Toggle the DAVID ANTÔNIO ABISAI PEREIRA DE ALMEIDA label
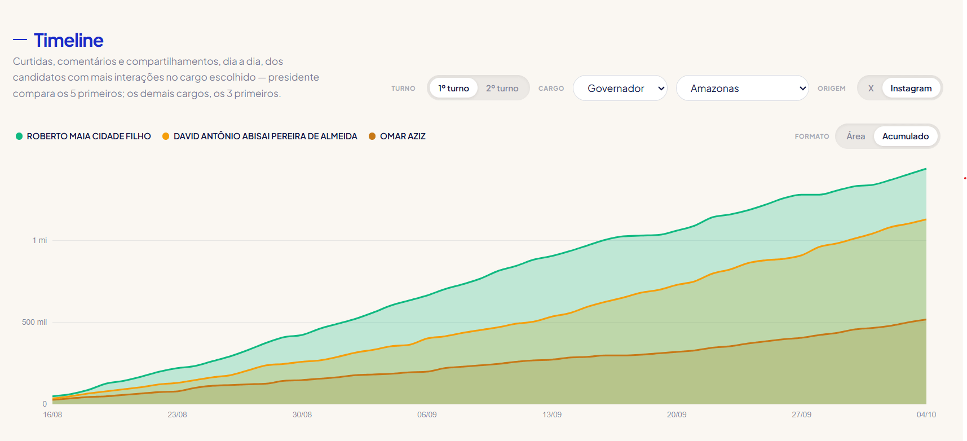This screenshot has width=967, height=441. 266,136
